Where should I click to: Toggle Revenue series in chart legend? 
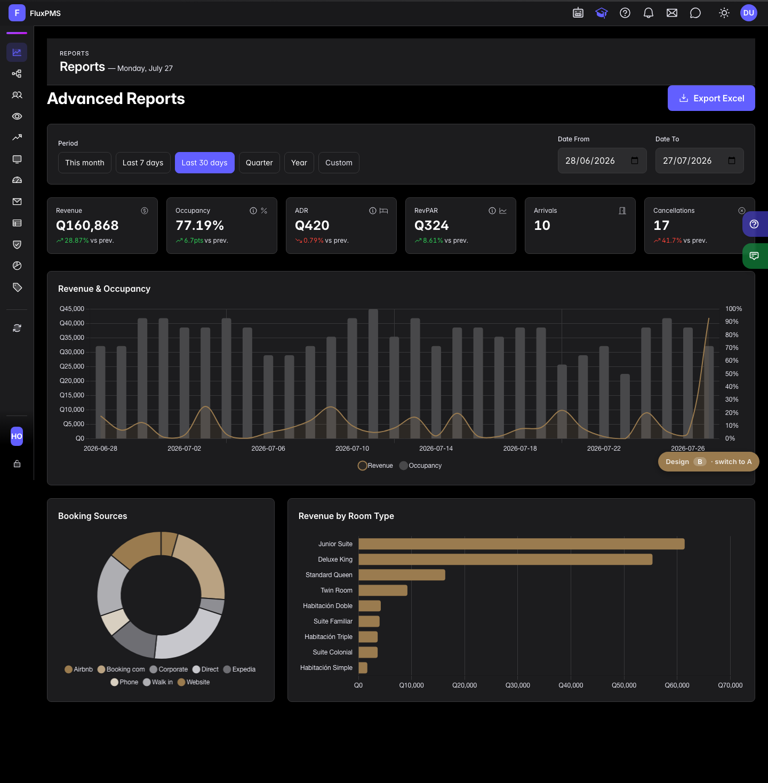point(375,466)
